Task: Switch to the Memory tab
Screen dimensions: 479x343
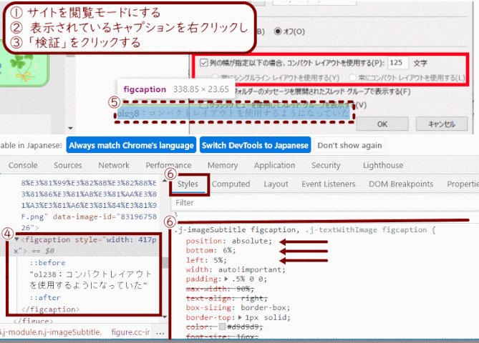Action: (223, 165)
